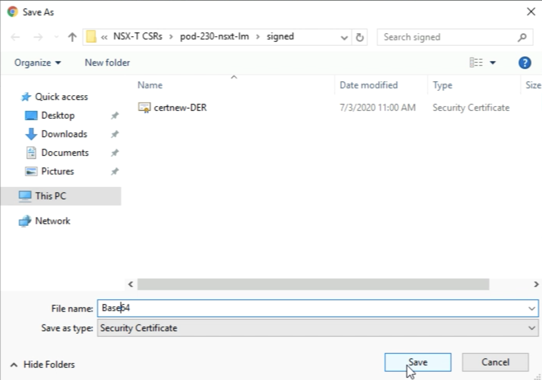Click the Save button

[x=418, y=362]
